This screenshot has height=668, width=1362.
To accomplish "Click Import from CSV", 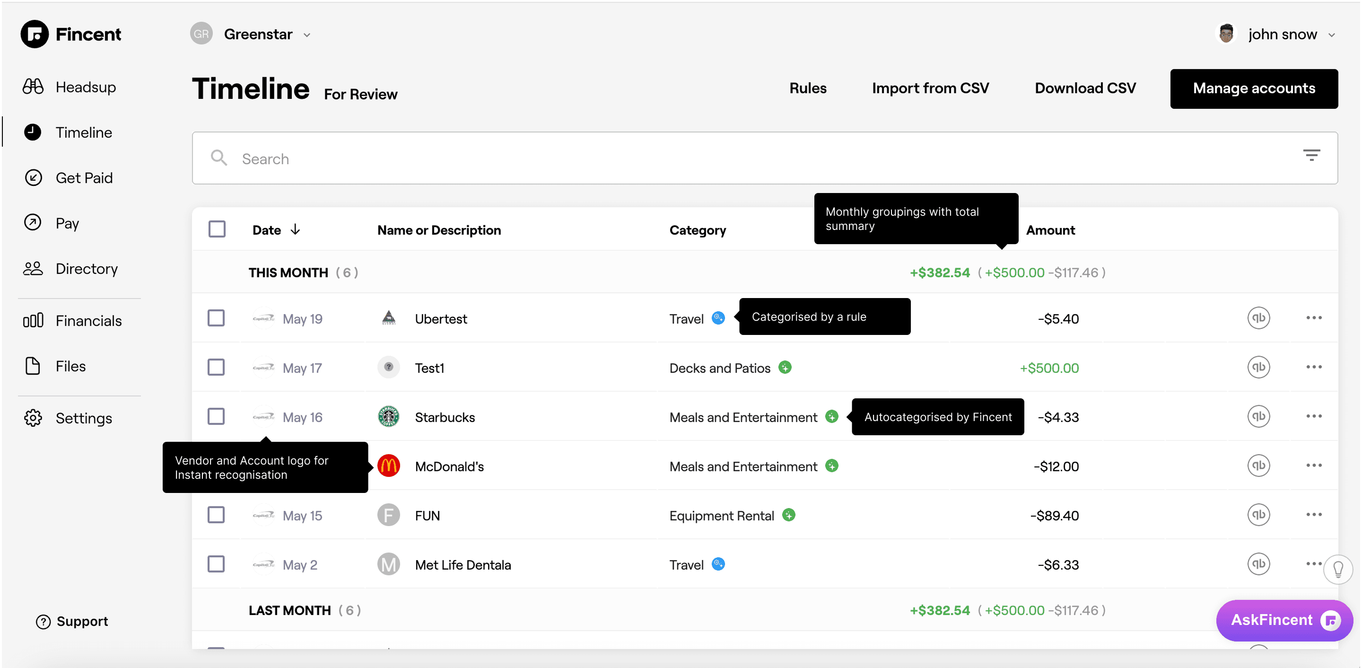I will click(x=930, y=88).
